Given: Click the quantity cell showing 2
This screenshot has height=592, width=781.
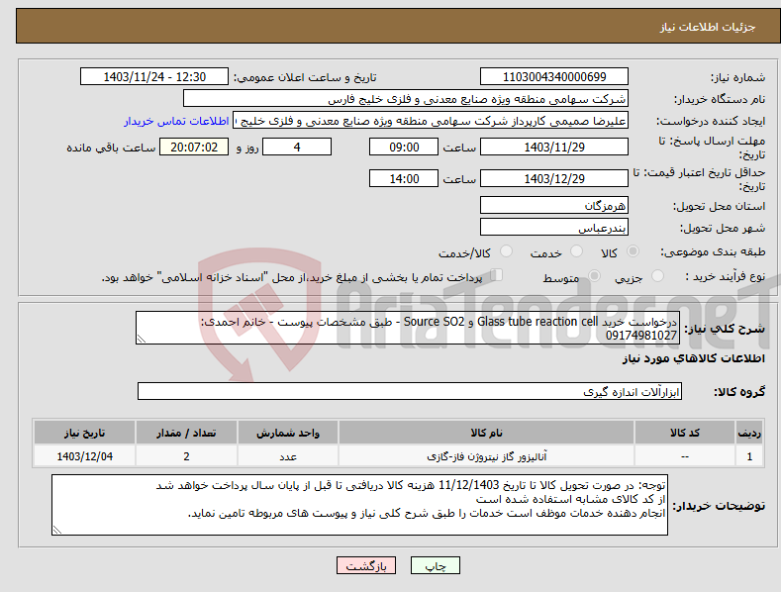Looking at the screenshot, I should pyautogui.click(x=186, y=456).
